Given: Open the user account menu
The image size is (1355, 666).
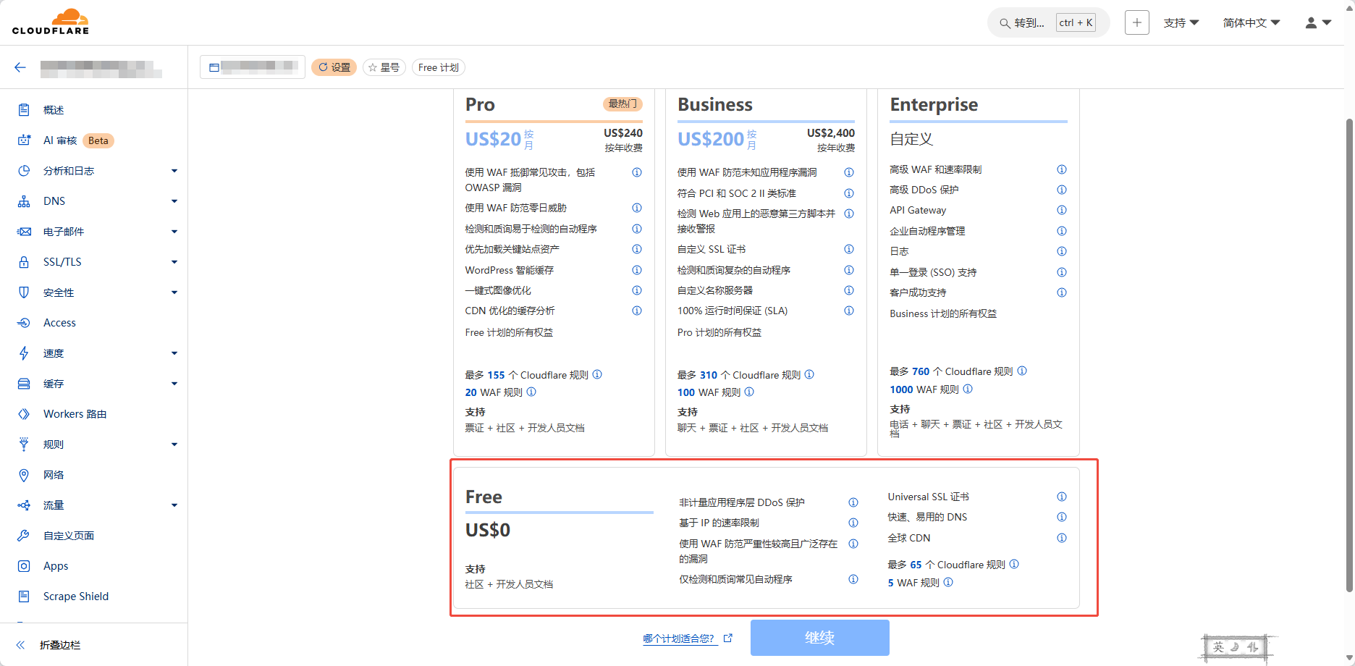Looking at the screenshot, I should click(x=1318, y=22).
